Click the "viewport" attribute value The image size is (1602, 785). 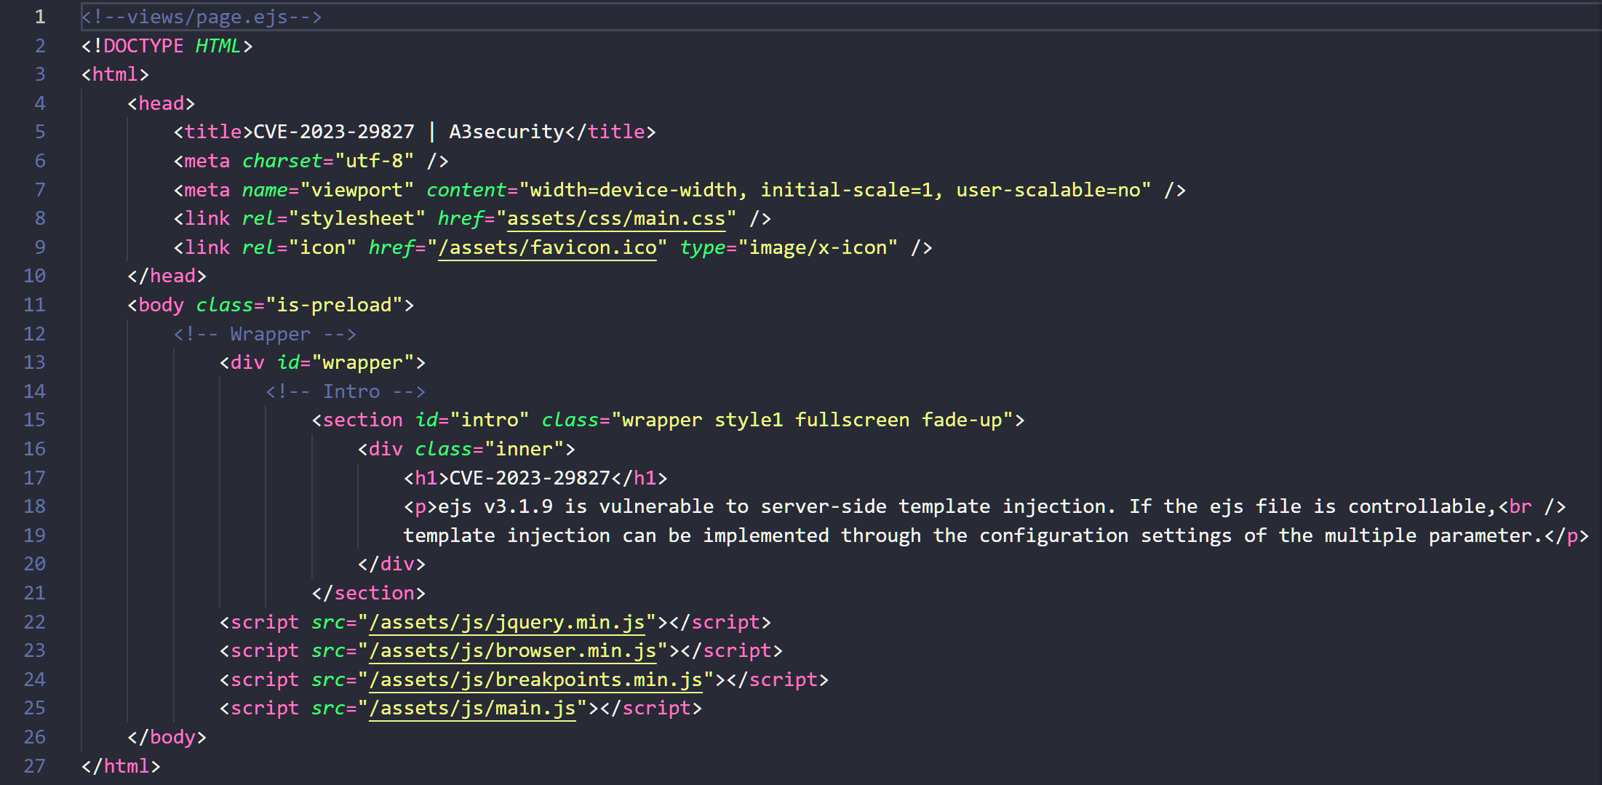click(x=357, y=190)
